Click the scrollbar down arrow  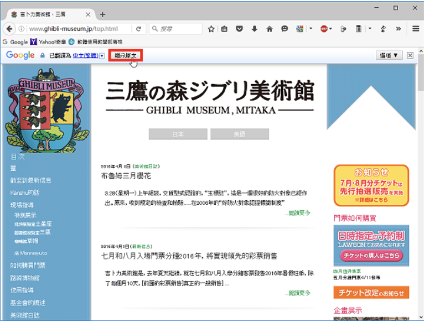[x=421, y=317]
